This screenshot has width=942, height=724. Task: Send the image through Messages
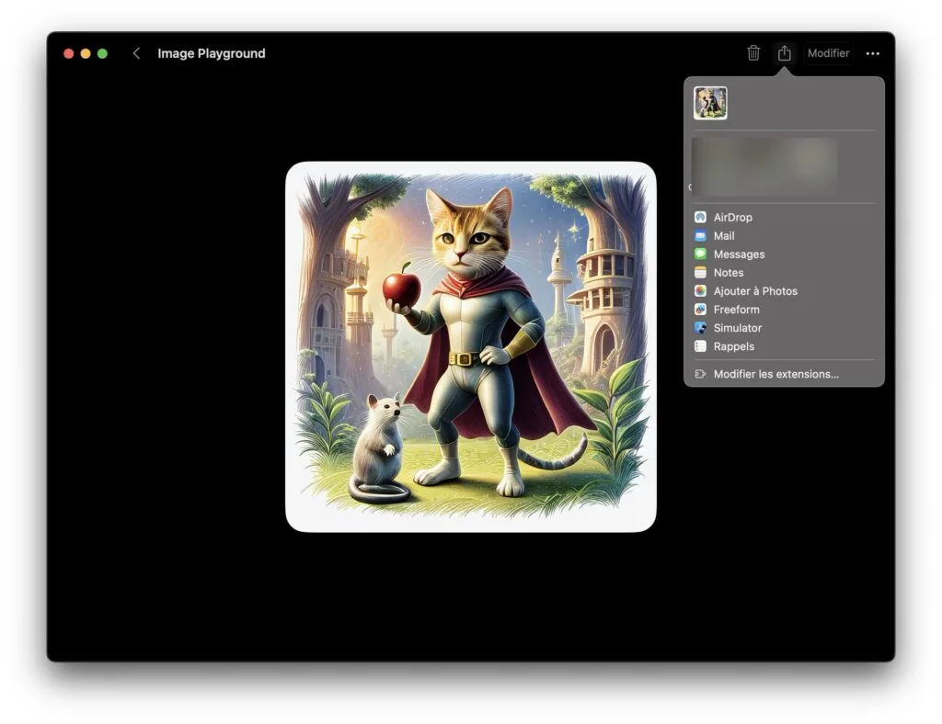[x=737, y=254]
